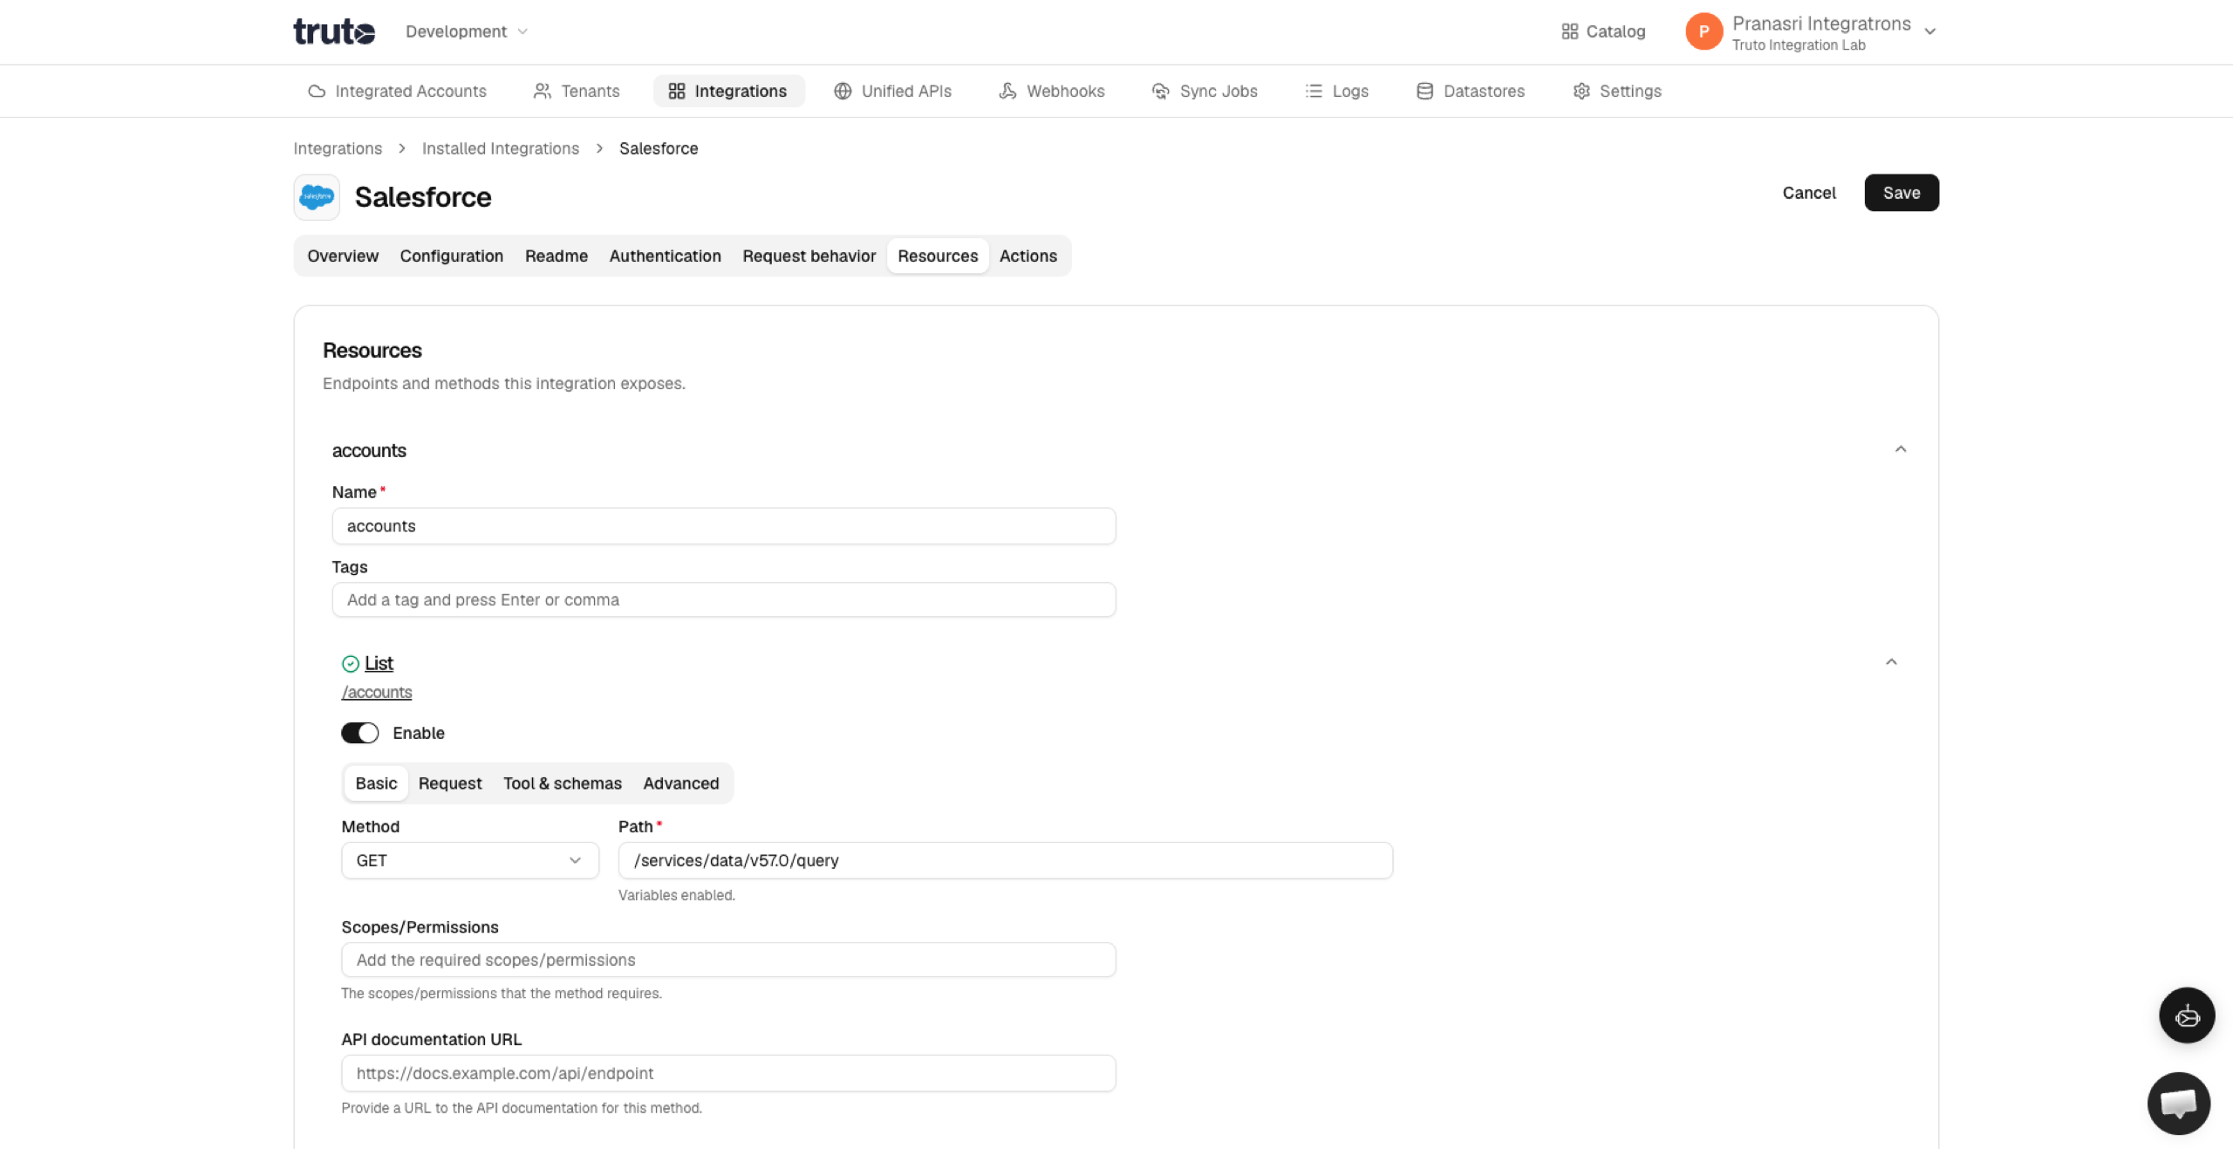Switch to the Configuration tab
The image size is (2233, 1149).
(452, 256)
